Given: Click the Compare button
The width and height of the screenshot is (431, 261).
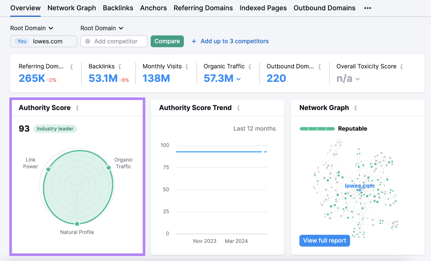Looking at the screenshot, I should (x=167, y=41).
